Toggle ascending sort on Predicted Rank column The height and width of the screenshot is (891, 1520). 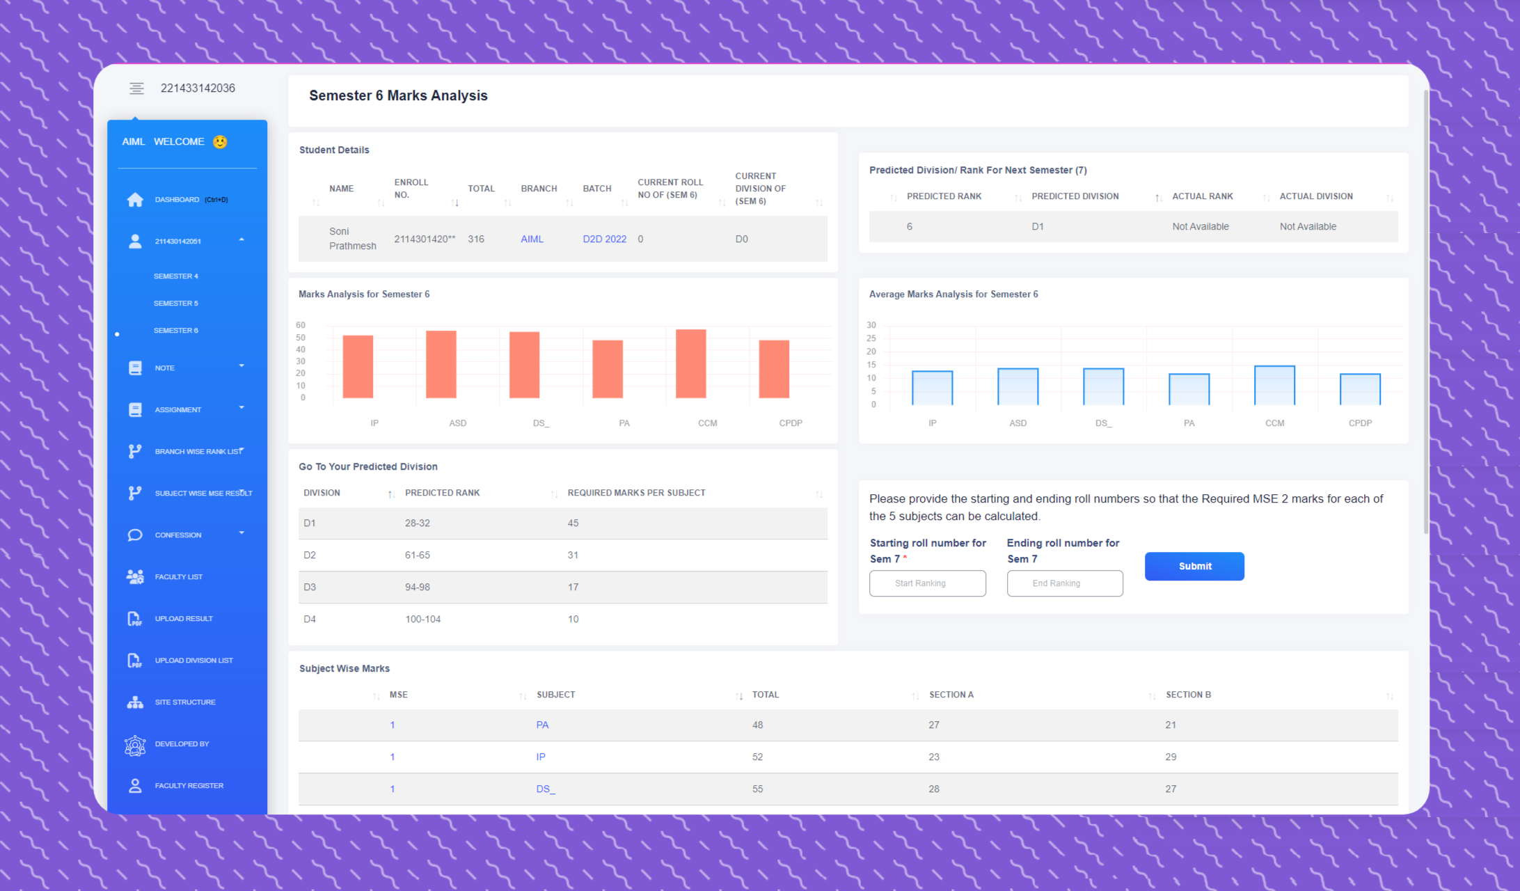tap(555, 493)
